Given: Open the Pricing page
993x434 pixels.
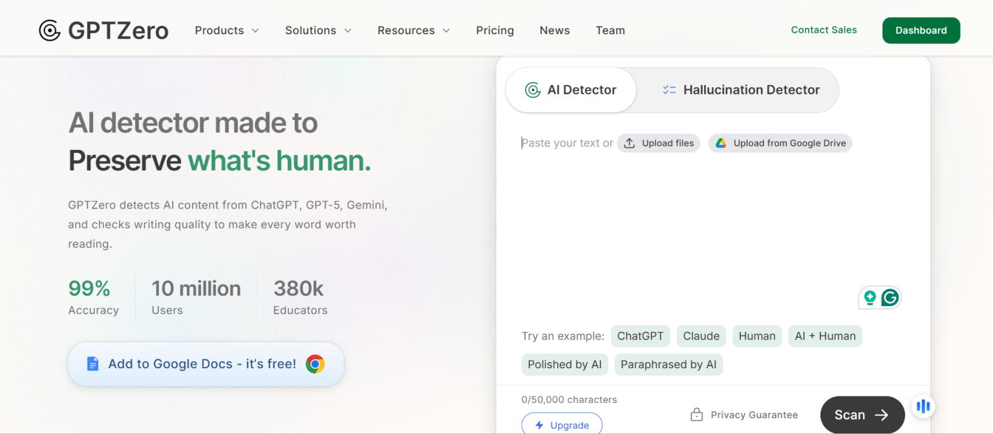Looking at the screenshot, I should 495,30.
